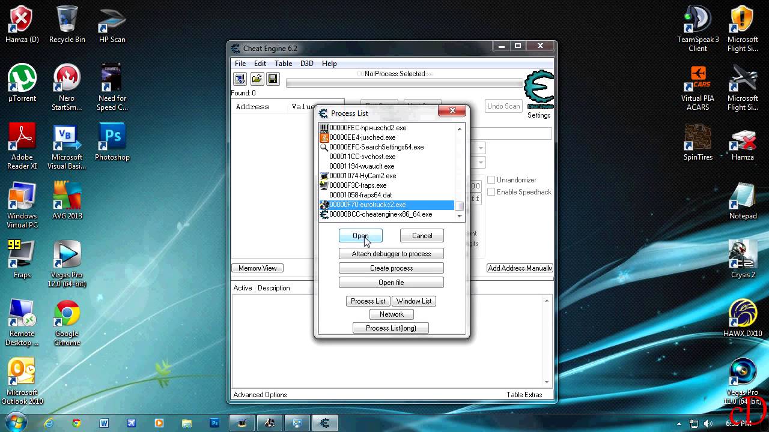Open the Microsoft Outlook 2010 desktop icon
The width and height of the screenshot is (769, 432).
click(22, 382)
